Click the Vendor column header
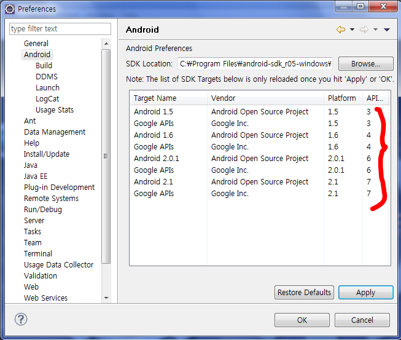Screen dimensions: 401x340 pyautogui.click(x=265, y=98)
